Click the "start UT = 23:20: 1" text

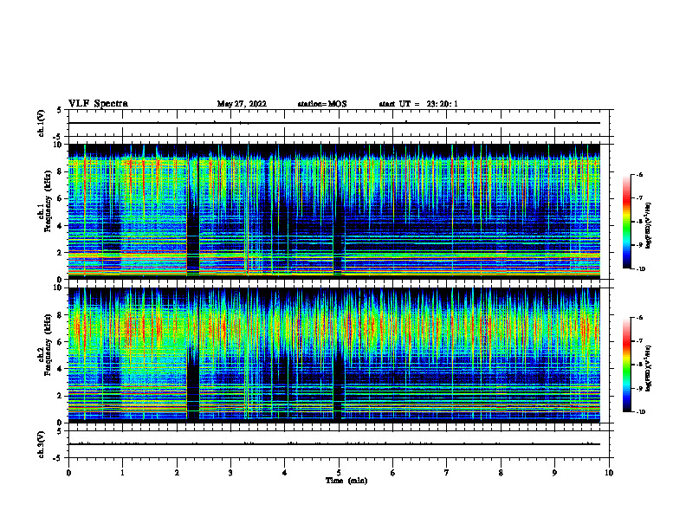pyautogui.click(x=418, y=104)
